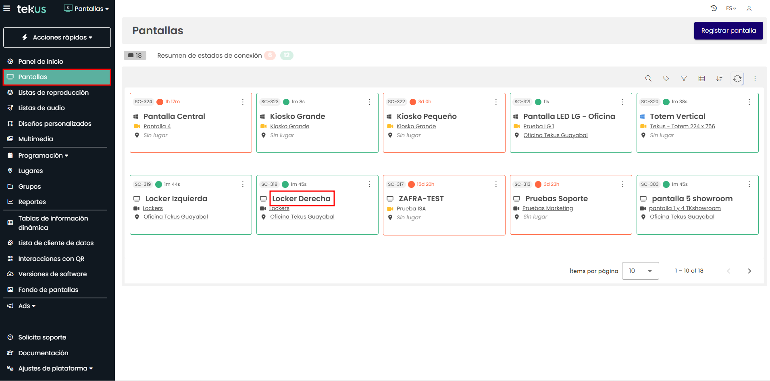
Task: Open history clock icon in header
Action: pos(714,8)
